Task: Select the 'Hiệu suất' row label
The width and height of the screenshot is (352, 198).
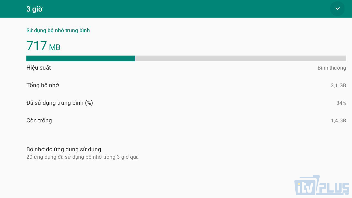Action: [x=38, y=68]
